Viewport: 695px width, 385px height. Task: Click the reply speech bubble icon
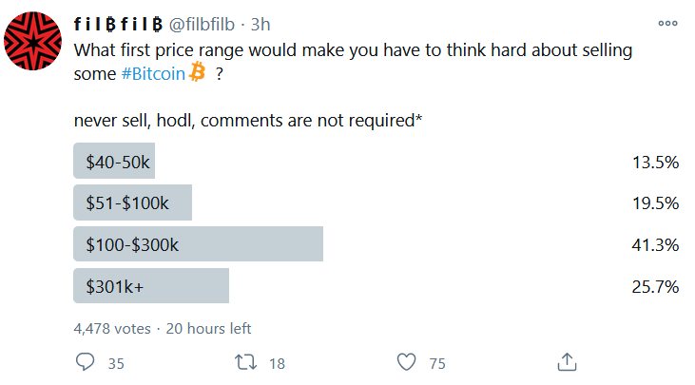coord(86,362)
